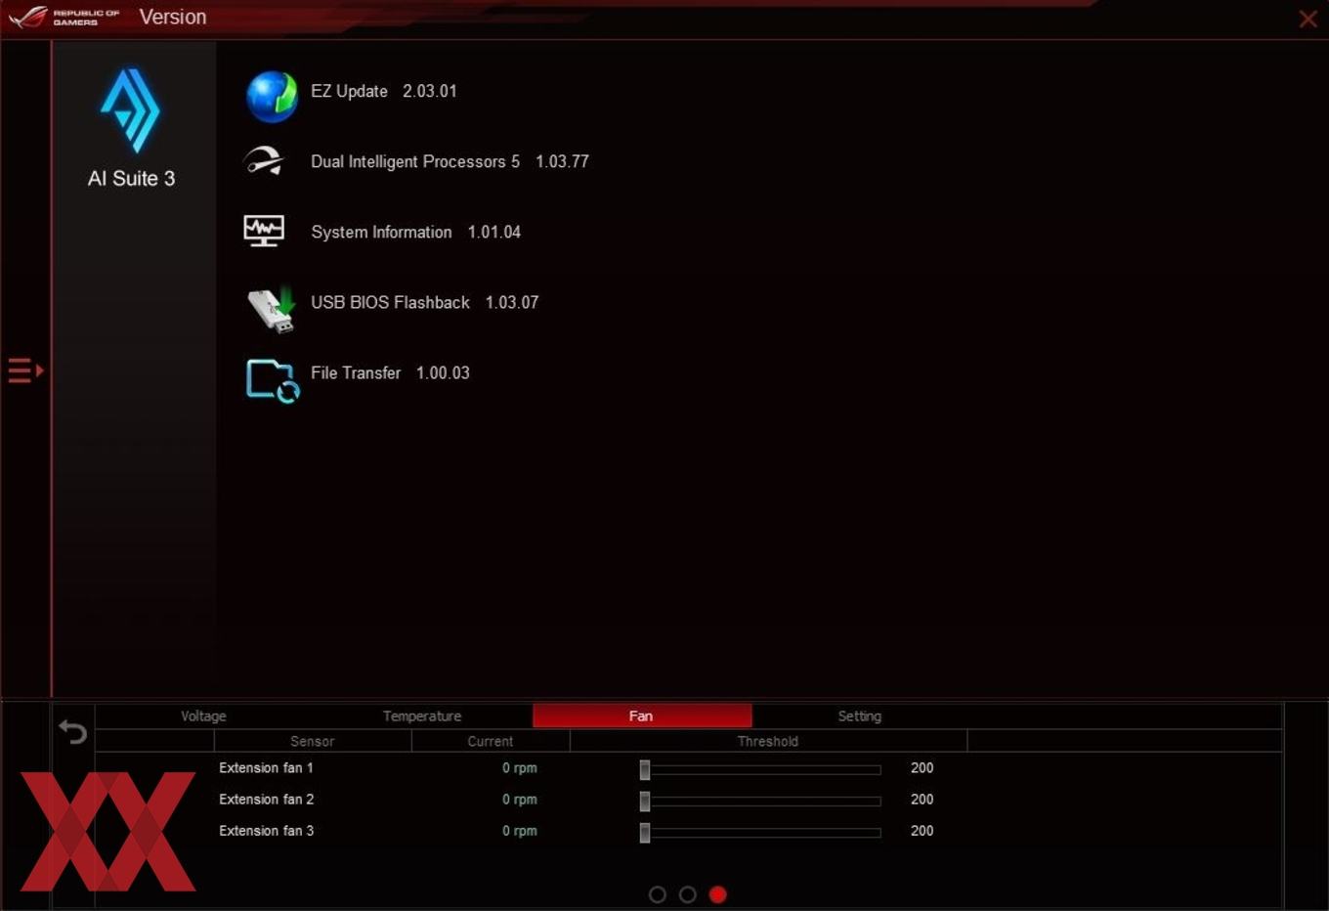Click Extension fan 3 threshold value 200

tap(922, 830)
